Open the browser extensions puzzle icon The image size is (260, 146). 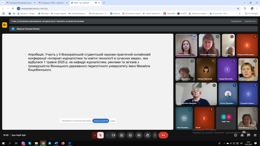(245, 9)
